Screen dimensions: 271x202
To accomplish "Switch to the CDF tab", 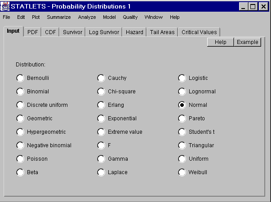I will click(x=50, y=32).
